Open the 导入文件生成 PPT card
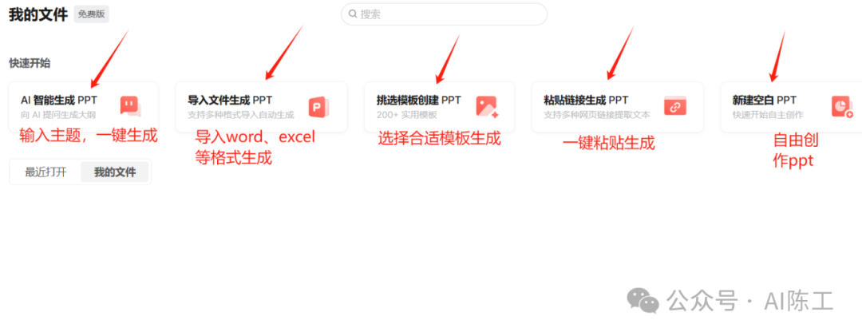Screen dimensions: 862x336 (261, 107)
